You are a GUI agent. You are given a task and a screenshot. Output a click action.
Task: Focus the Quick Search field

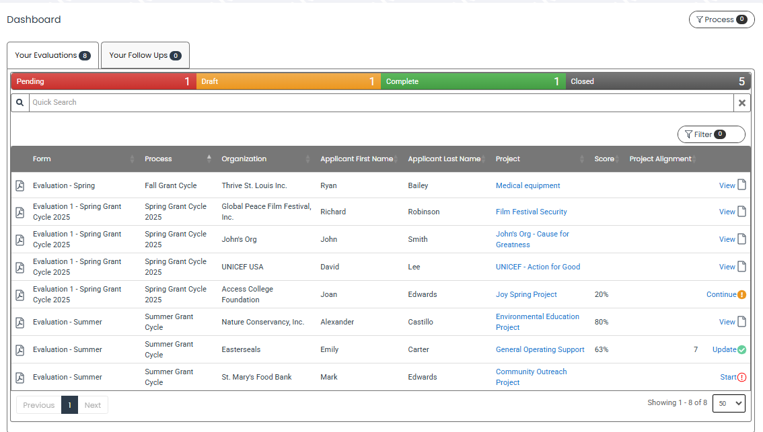click(381, 103)
